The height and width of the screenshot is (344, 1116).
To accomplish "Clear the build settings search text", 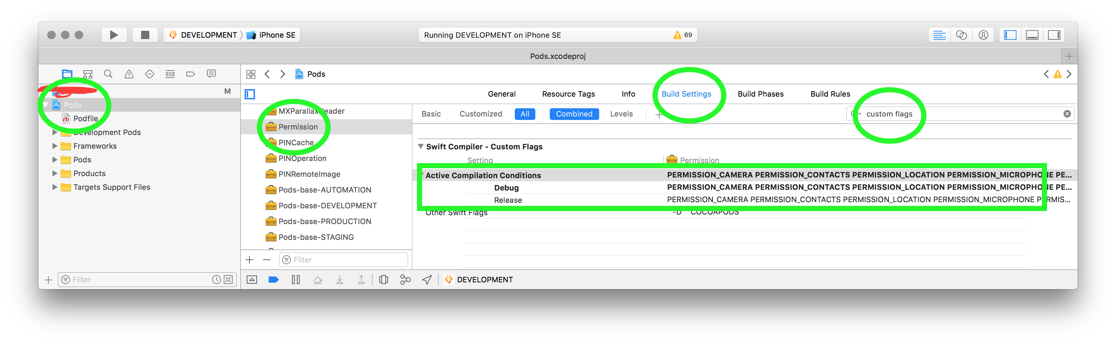I will (1067, 114).
